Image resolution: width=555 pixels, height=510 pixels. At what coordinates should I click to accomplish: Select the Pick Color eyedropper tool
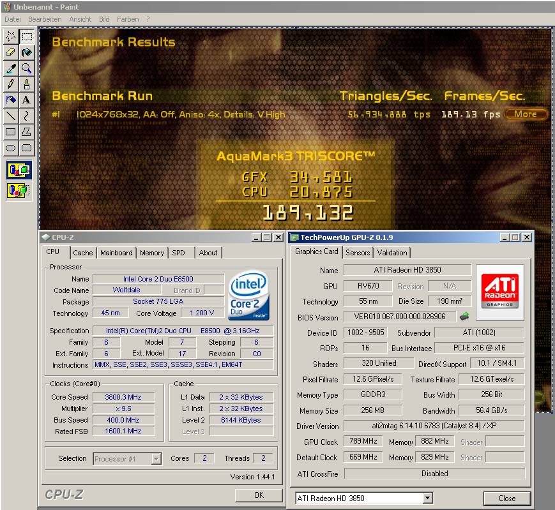[x=11, y=68]
